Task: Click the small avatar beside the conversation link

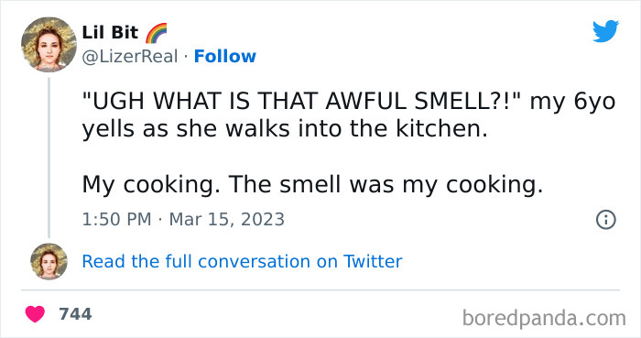Action: 49,262
